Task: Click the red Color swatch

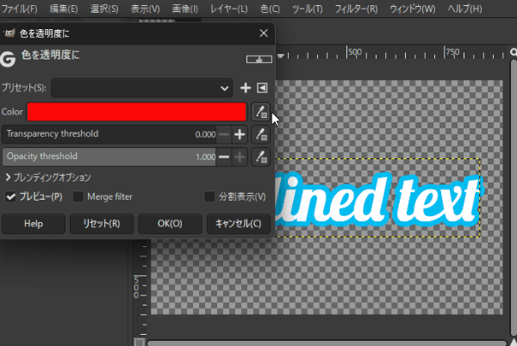Action: coord(137,112)
